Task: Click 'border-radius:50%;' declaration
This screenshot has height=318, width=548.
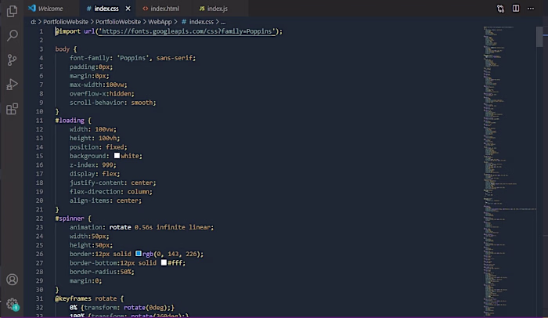Action: 102,272
